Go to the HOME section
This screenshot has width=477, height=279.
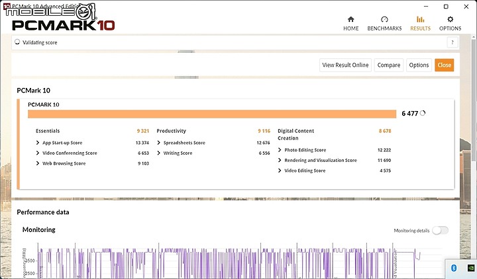point(350,24)
